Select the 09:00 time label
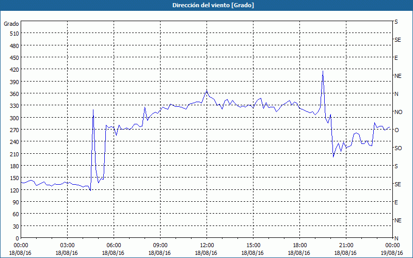413x258 pixels. tap(160, 246)
